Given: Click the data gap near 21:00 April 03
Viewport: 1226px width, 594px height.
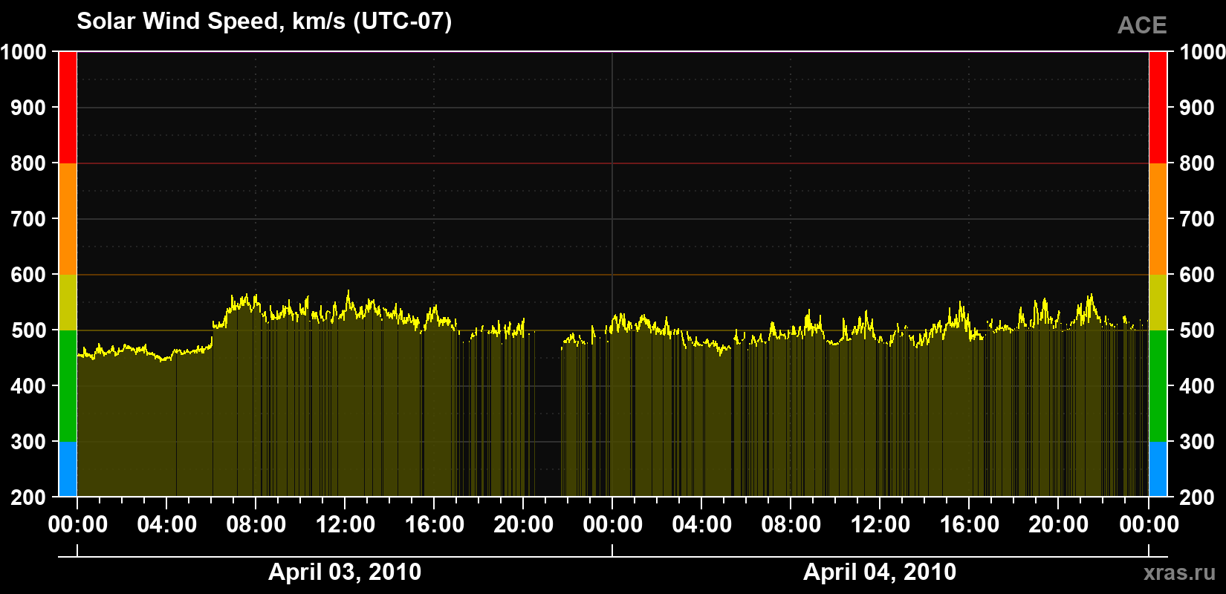Looking at the screenshot, I should (548, 416).
